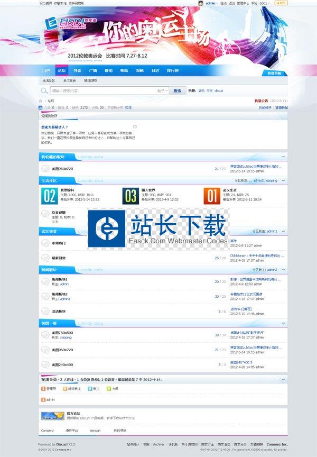Open the 我的帖子 link
Viewport: 317px width, 457px height.
point(265,107)
